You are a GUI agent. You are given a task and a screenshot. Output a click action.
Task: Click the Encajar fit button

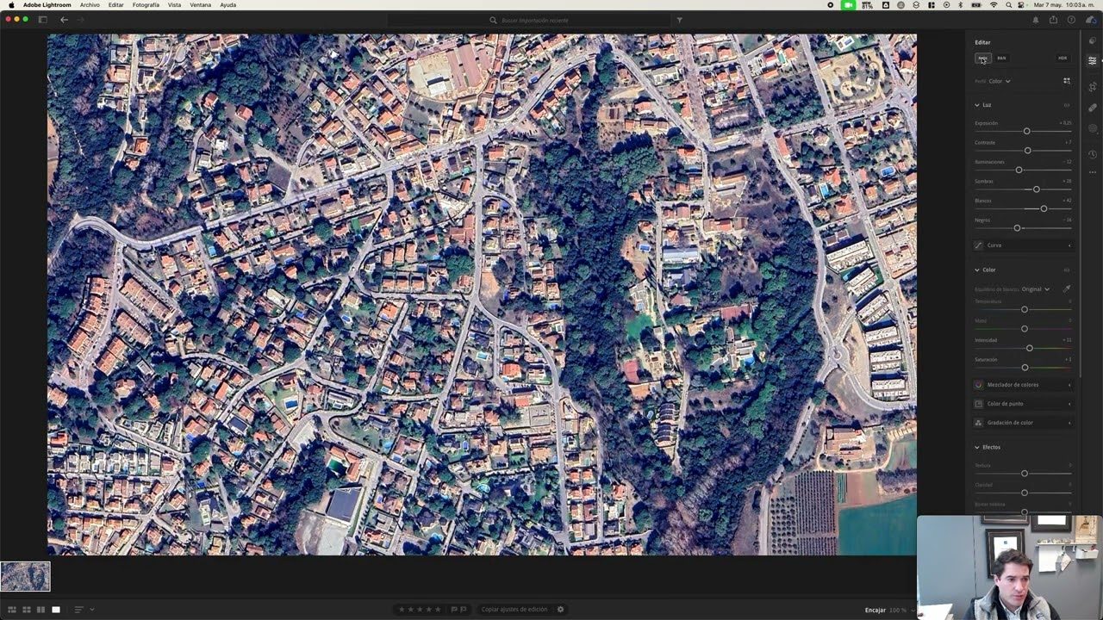click(x=876, y=610)
